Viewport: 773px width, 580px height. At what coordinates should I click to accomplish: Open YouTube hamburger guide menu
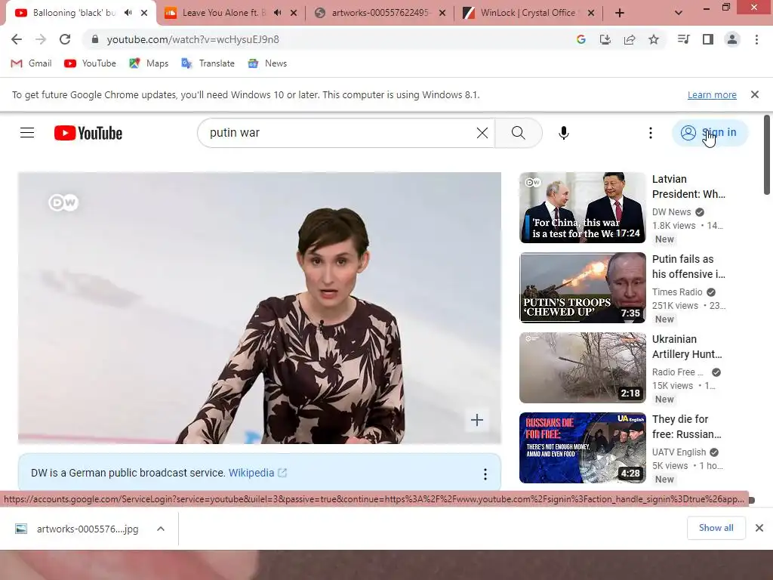tap(27, 133)
